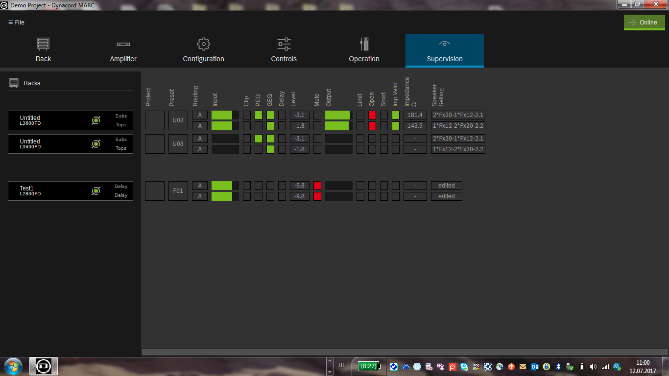
Task: Select the topmost Untitled L3600FD amplifier
Action: [71, 120]
